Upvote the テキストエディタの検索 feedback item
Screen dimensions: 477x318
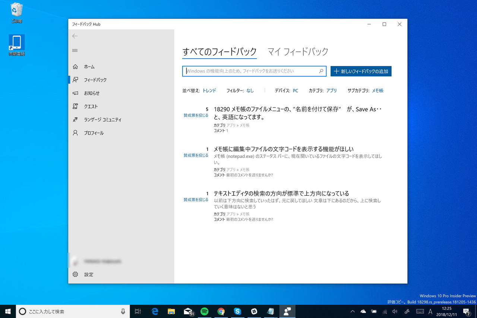click(x=196, y=200)
